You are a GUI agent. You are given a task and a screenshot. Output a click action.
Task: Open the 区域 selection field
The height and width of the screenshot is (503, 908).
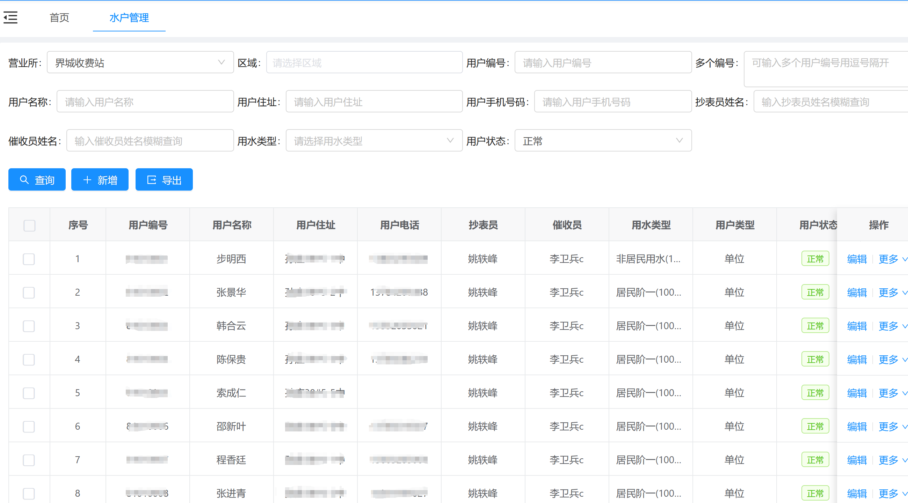(364, 62)
